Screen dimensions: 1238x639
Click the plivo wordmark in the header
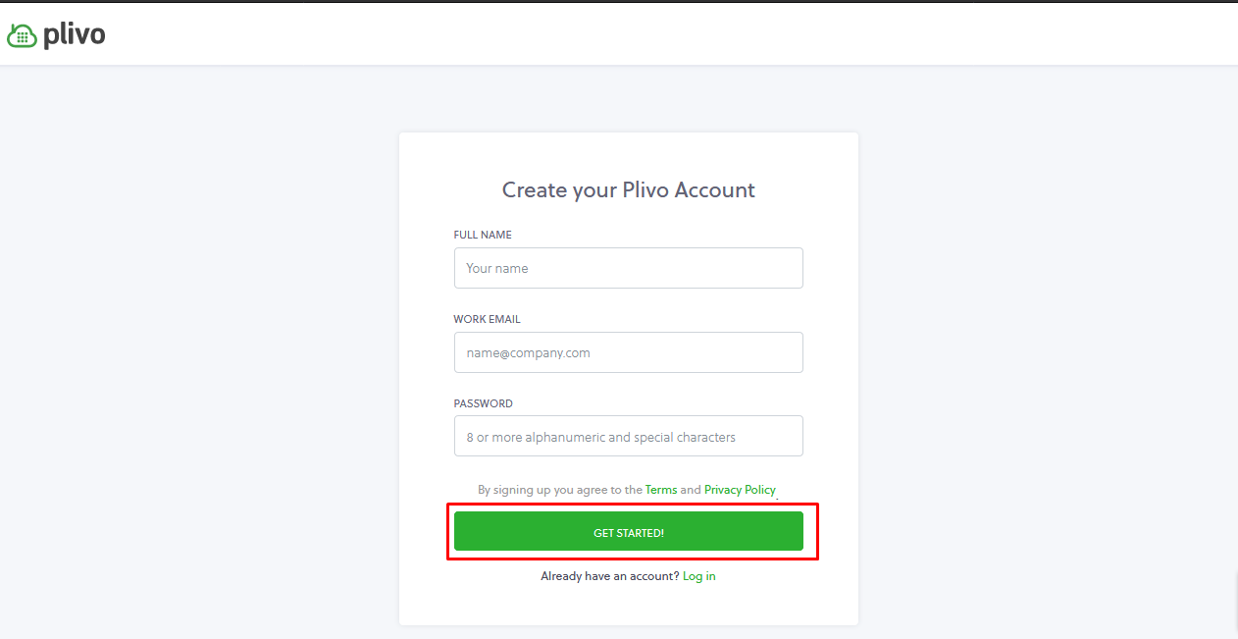pyautogui.click(x=74, y=36)
